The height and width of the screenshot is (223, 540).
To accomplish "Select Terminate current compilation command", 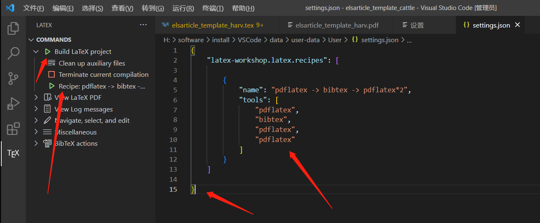I will [x=103, y=75].
